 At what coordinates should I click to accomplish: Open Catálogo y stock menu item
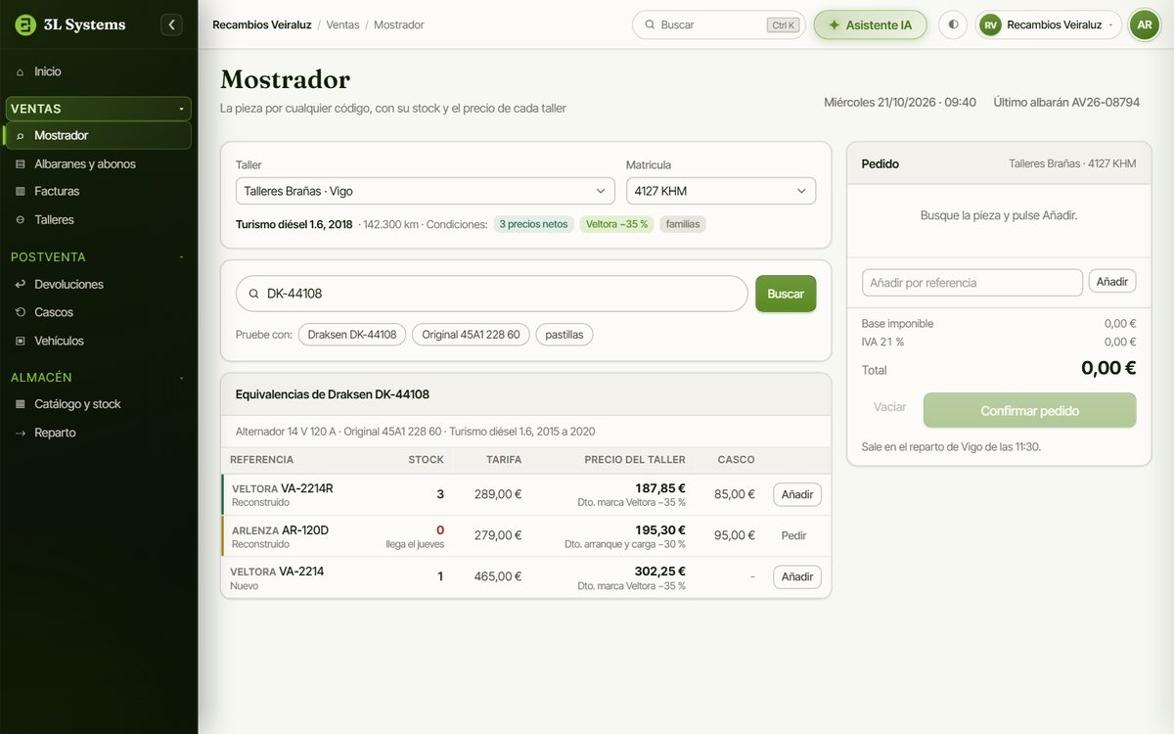(99, 404)
